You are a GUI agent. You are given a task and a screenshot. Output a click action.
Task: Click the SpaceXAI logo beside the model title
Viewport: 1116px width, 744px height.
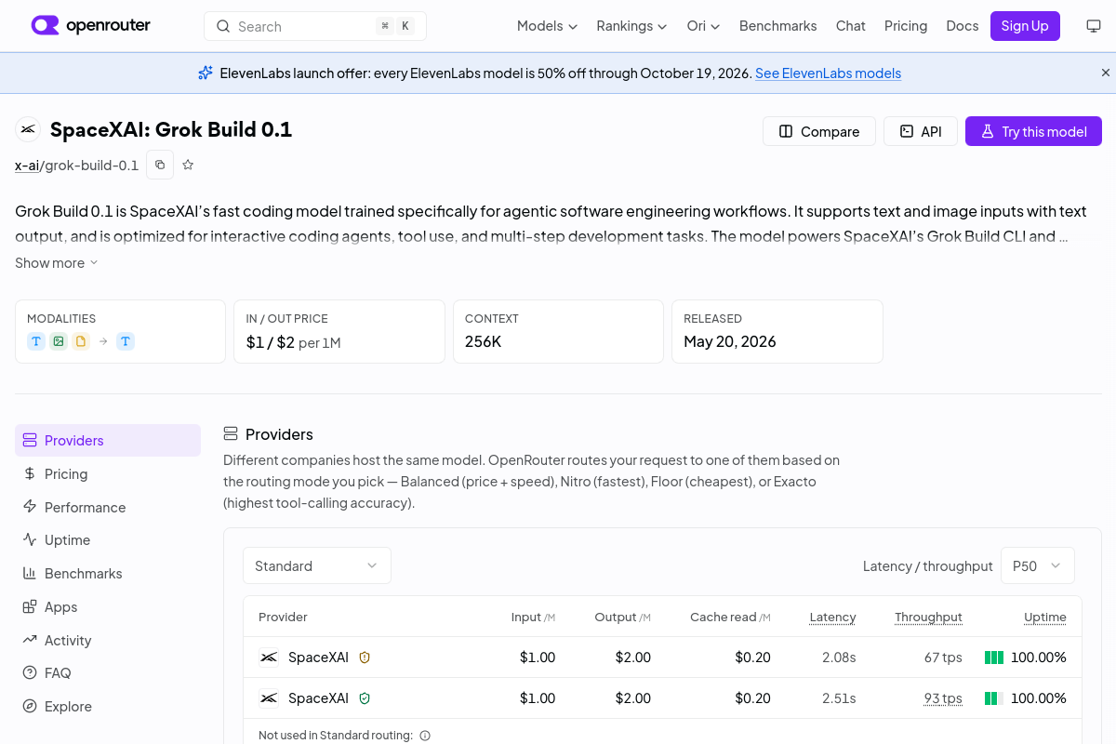point(28,129)
